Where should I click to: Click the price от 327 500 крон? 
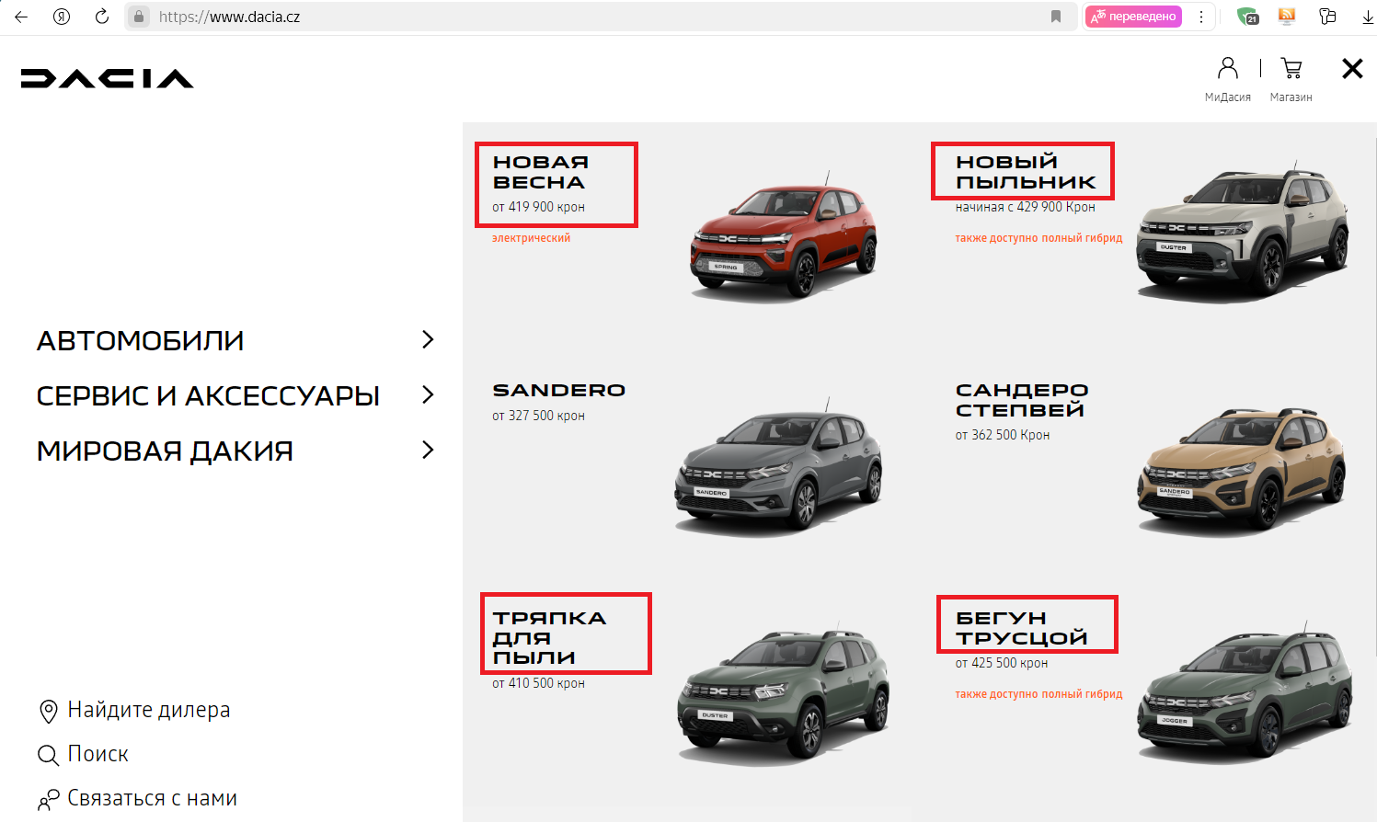pos(538,416)
